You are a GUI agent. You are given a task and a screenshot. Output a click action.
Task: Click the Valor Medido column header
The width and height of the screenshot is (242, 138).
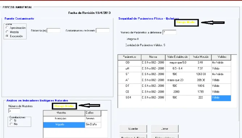pos(200,57)
